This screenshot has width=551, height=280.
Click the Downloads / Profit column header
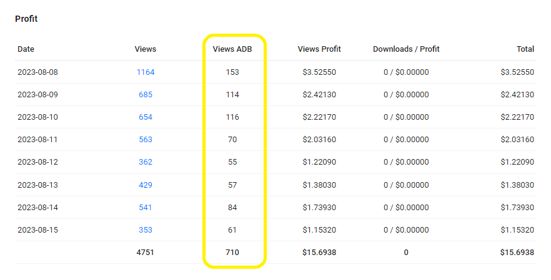pyautogui.click(x=406, y=49)
